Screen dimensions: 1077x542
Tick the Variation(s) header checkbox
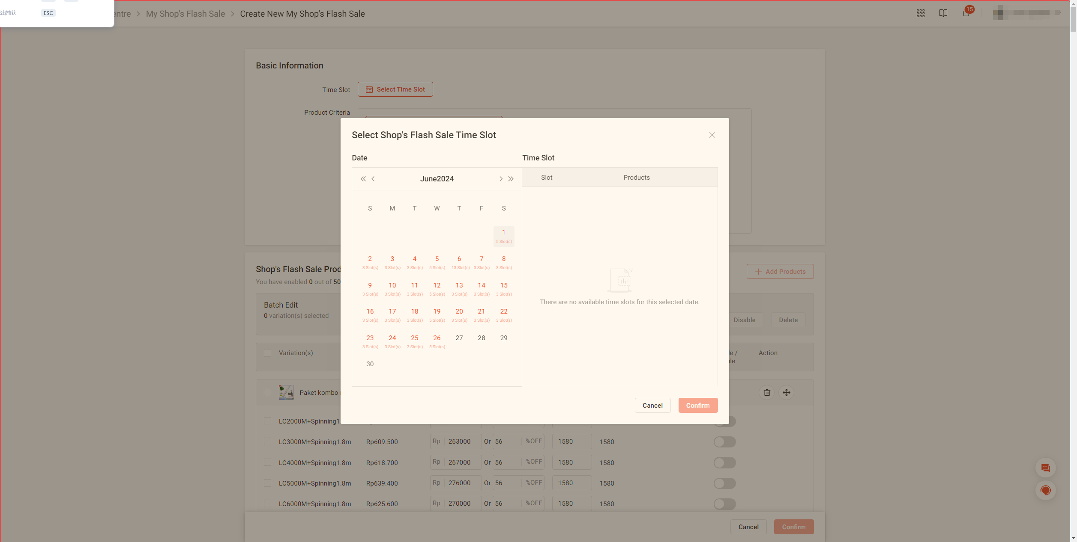(x=267, y=353)
